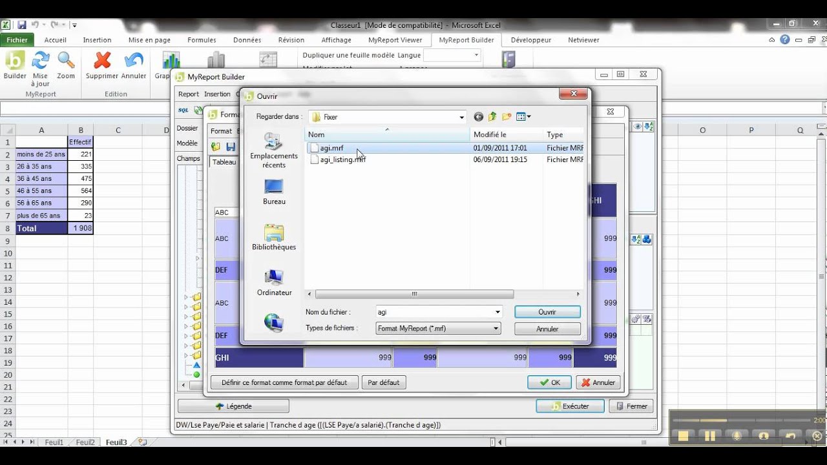Open Ordinateur in the places bar

tap(274, 282)
